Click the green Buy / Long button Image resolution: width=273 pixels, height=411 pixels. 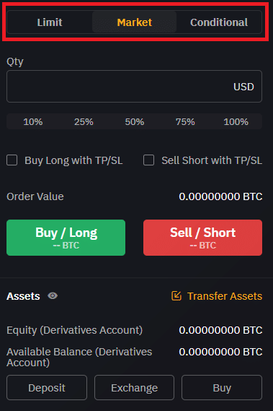pyautogui.click(x=66, y=238)
